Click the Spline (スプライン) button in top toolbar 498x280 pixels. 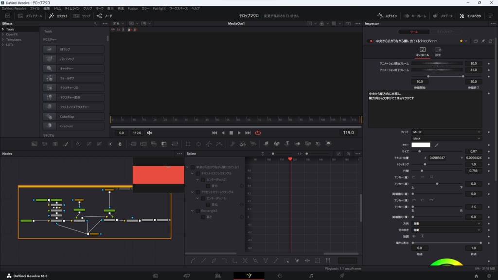click(x=388, y=16)
